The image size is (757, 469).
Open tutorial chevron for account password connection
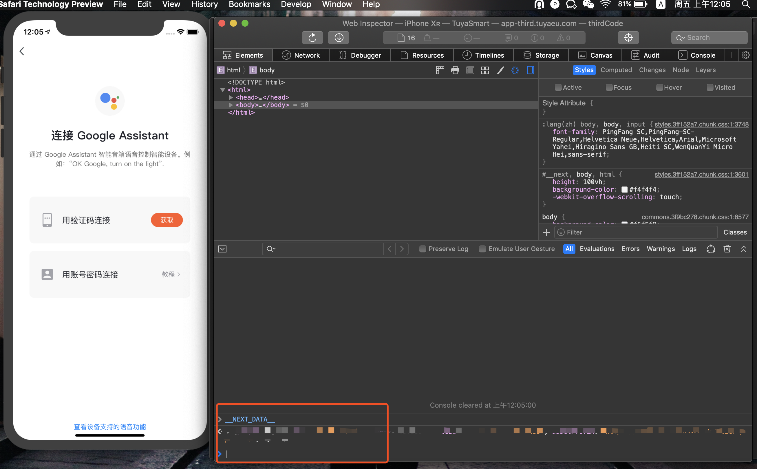[179, 274]
